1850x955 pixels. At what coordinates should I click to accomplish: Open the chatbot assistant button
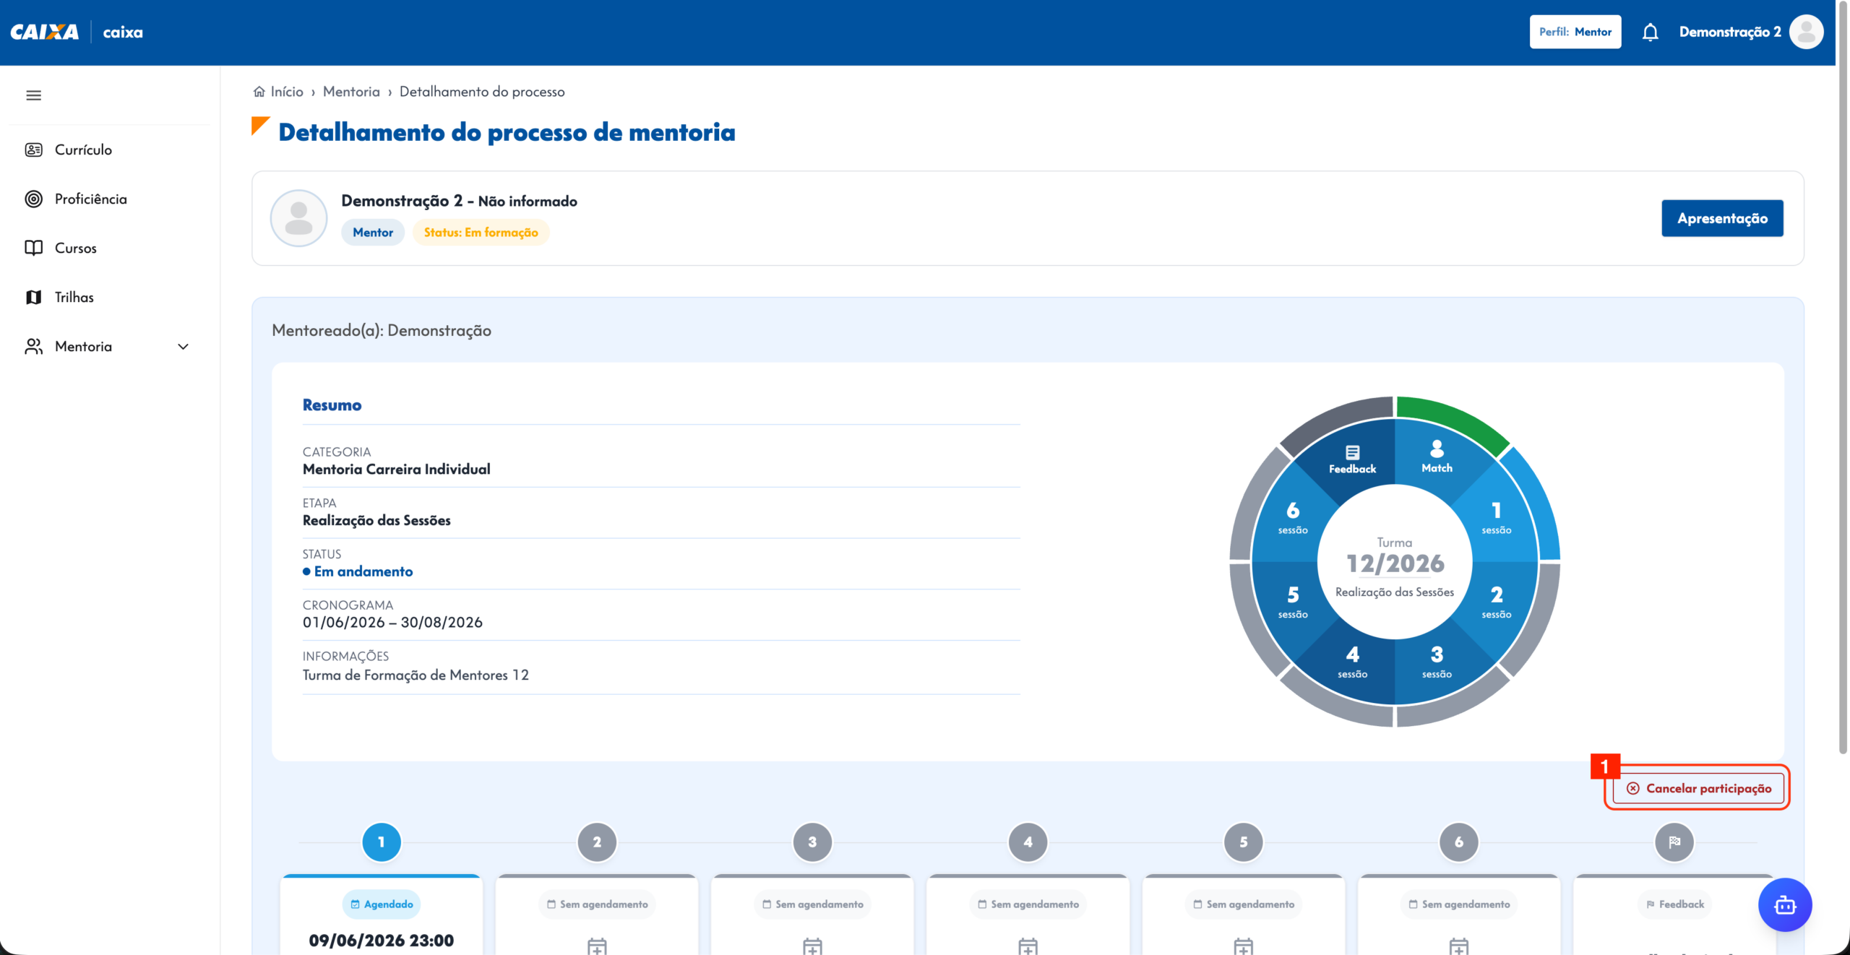point(1785,904)
